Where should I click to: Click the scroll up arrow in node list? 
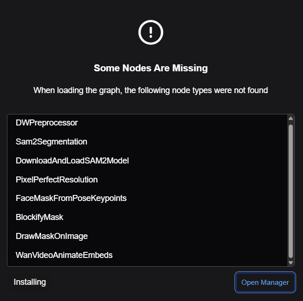tap(291, 119)
